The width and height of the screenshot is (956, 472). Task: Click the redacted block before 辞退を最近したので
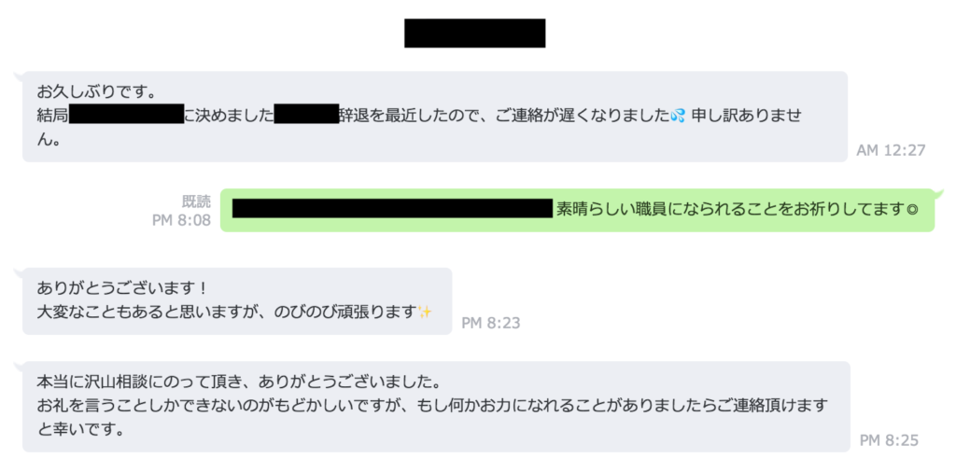click(306, 114)
